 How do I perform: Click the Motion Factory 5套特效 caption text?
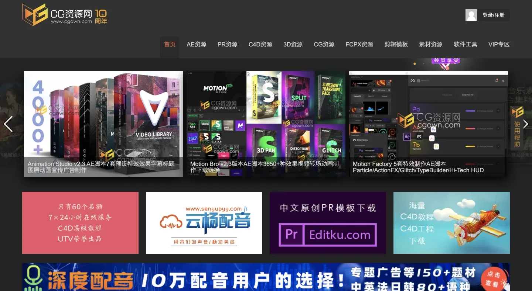tap(418, 167)
